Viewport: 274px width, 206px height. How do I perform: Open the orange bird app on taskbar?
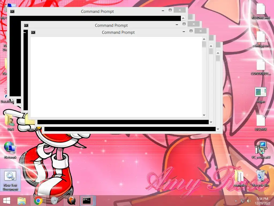pyautogui.click(x=71, y=201)
